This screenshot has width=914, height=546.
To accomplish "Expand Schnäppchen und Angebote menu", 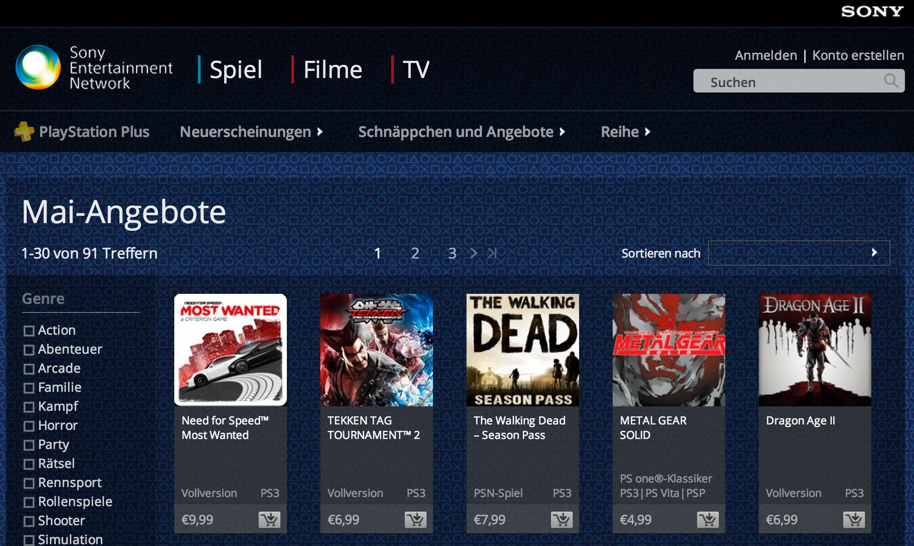I will pyautogui.click(x=462, y=132).
